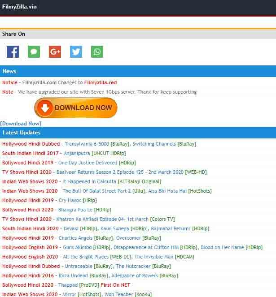Select the 'Hollywood English 2020' category text

pyautogui.click(x=30, y=257)
